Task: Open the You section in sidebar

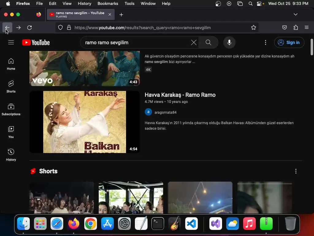Action: pyautogui.click(x=11, y=132)
